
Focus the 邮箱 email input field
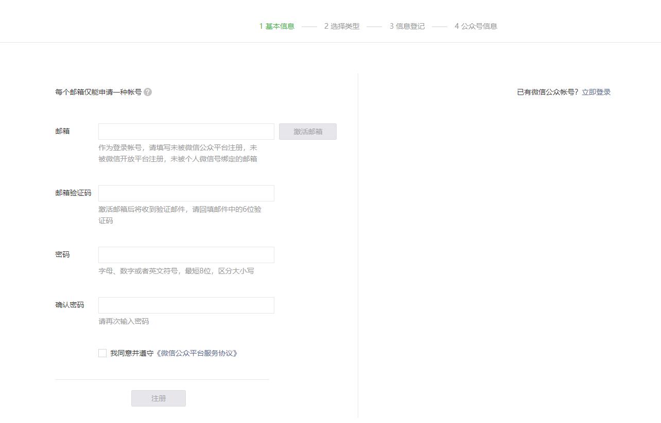pos(186,132)
